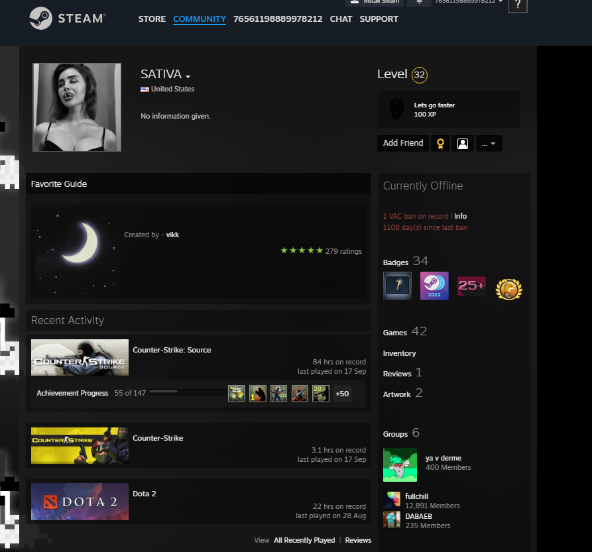
Task: Open the COMMUNITY menu
Action: (200, 19)
